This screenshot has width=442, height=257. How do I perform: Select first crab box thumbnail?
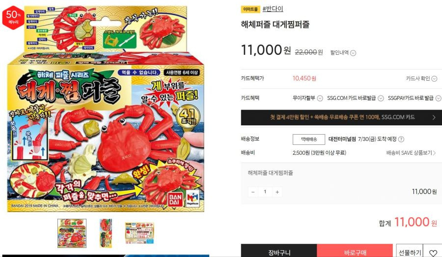pos(72,233)
